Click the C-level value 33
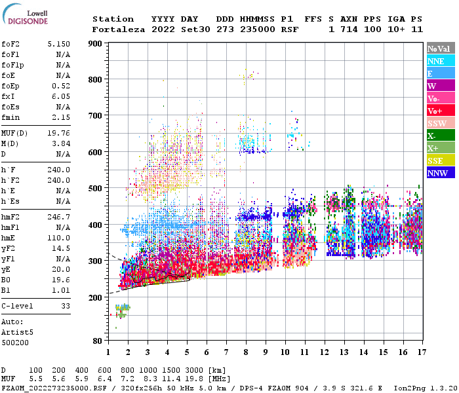Screen dimensions: 459x393 point(66,306)
